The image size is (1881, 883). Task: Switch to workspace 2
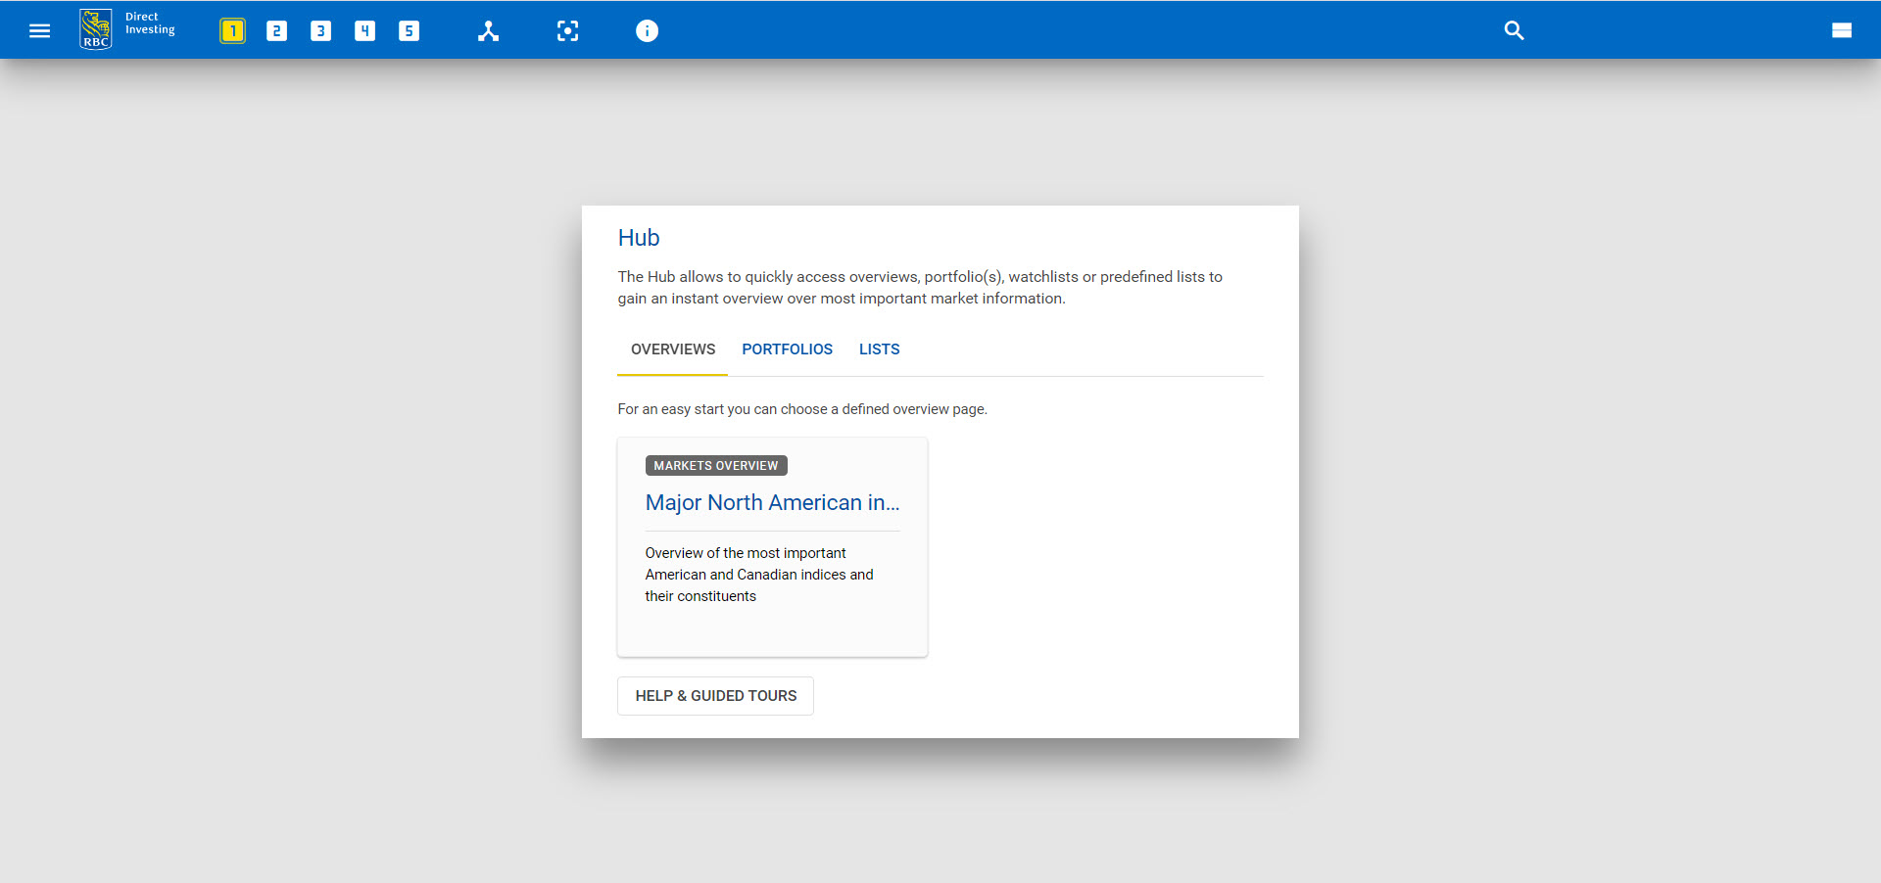coord(276,31)
